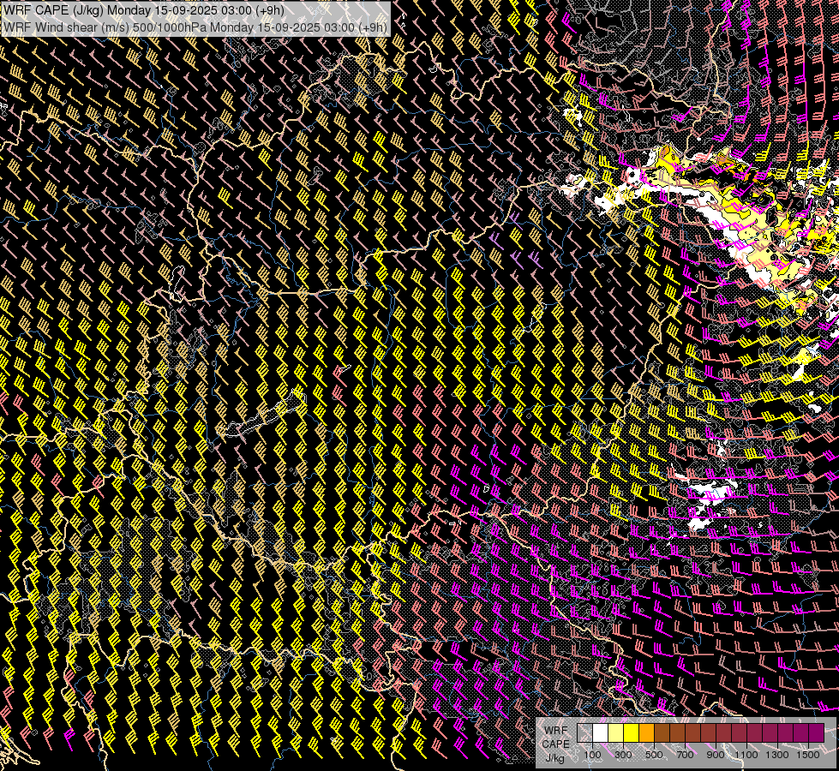Click the legend value 100
This screenshot has width=839, height=771.
(592, 755)
